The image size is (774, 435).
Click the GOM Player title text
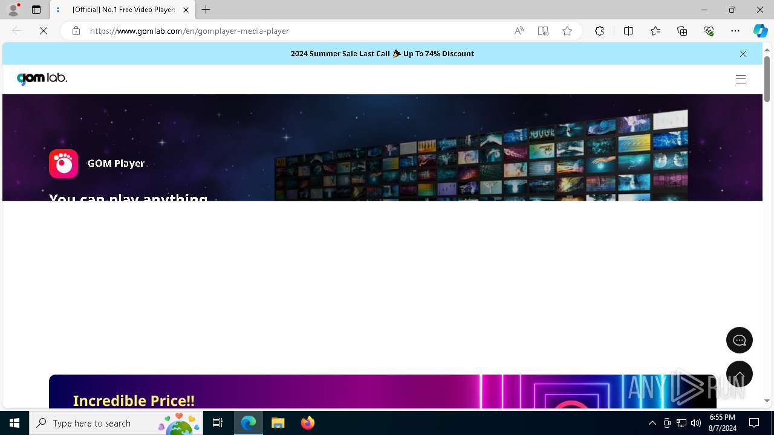[x=116, y=164]
